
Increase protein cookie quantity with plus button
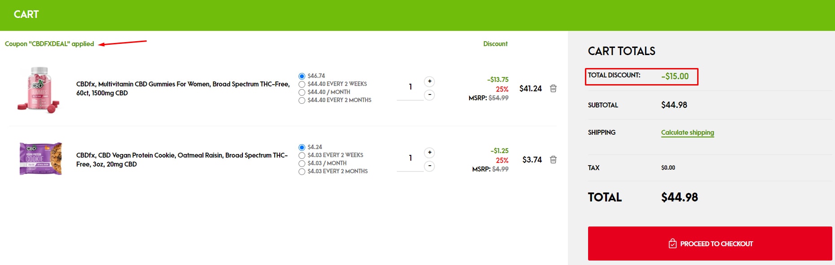[430, 153]
